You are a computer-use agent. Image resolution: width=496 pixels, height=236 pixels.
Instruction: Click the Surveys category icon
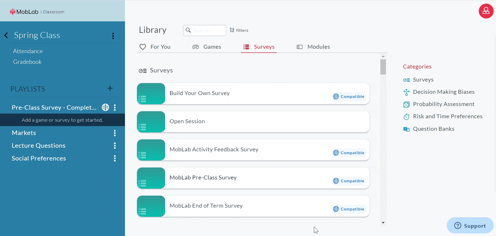click(407, 80)
